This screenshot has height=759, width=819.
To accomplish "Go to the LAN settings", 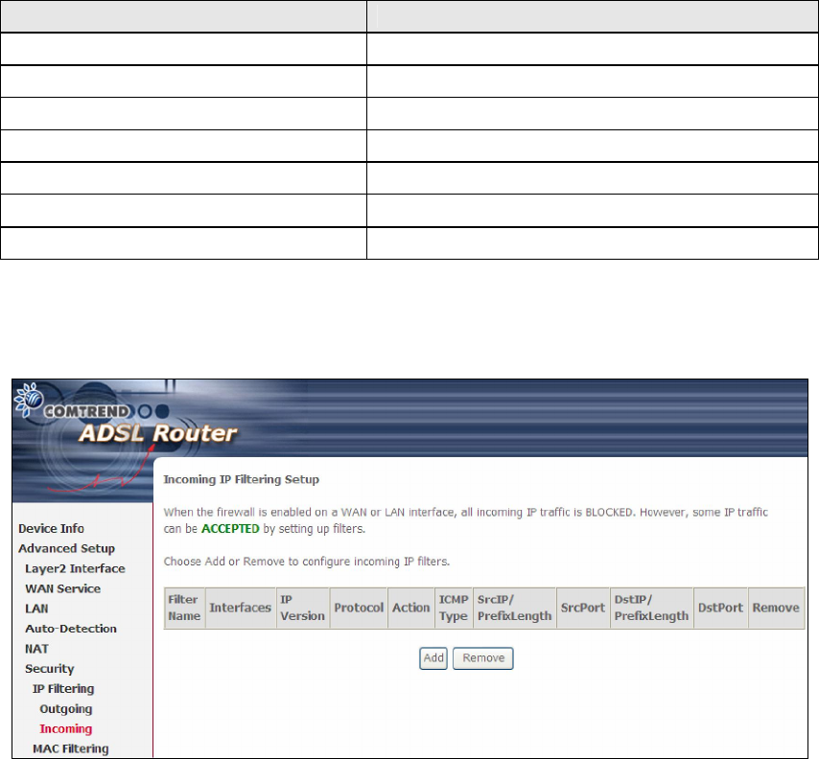I will click(x=36, y=609).
